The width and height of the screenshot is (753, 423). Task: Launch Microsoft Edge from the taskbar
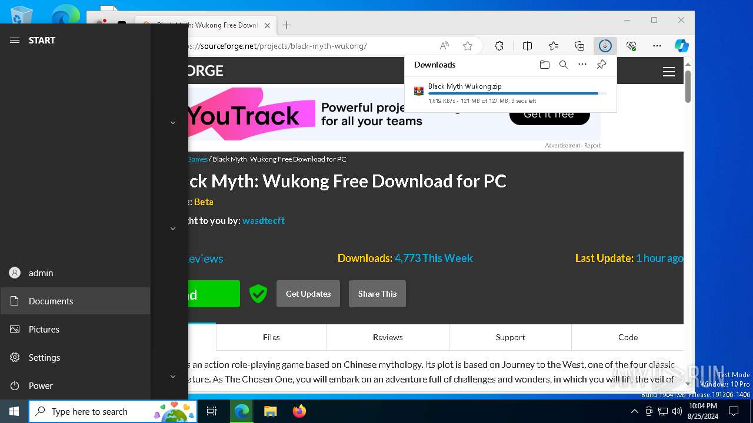tap(242, 411)
